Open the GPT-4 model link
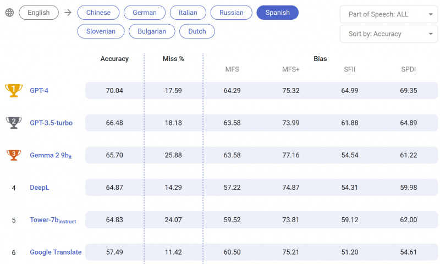This screenshot has height=264, width=440. pos(39,90)
